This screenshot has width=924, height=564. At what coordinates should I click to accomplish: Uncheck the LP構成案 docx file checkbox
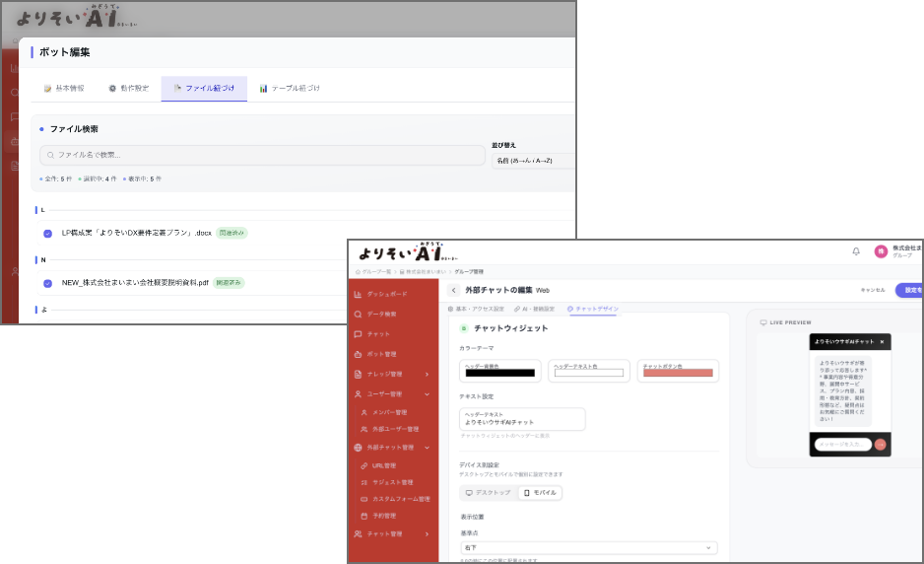pyautogui.click(x=47, y=234)
